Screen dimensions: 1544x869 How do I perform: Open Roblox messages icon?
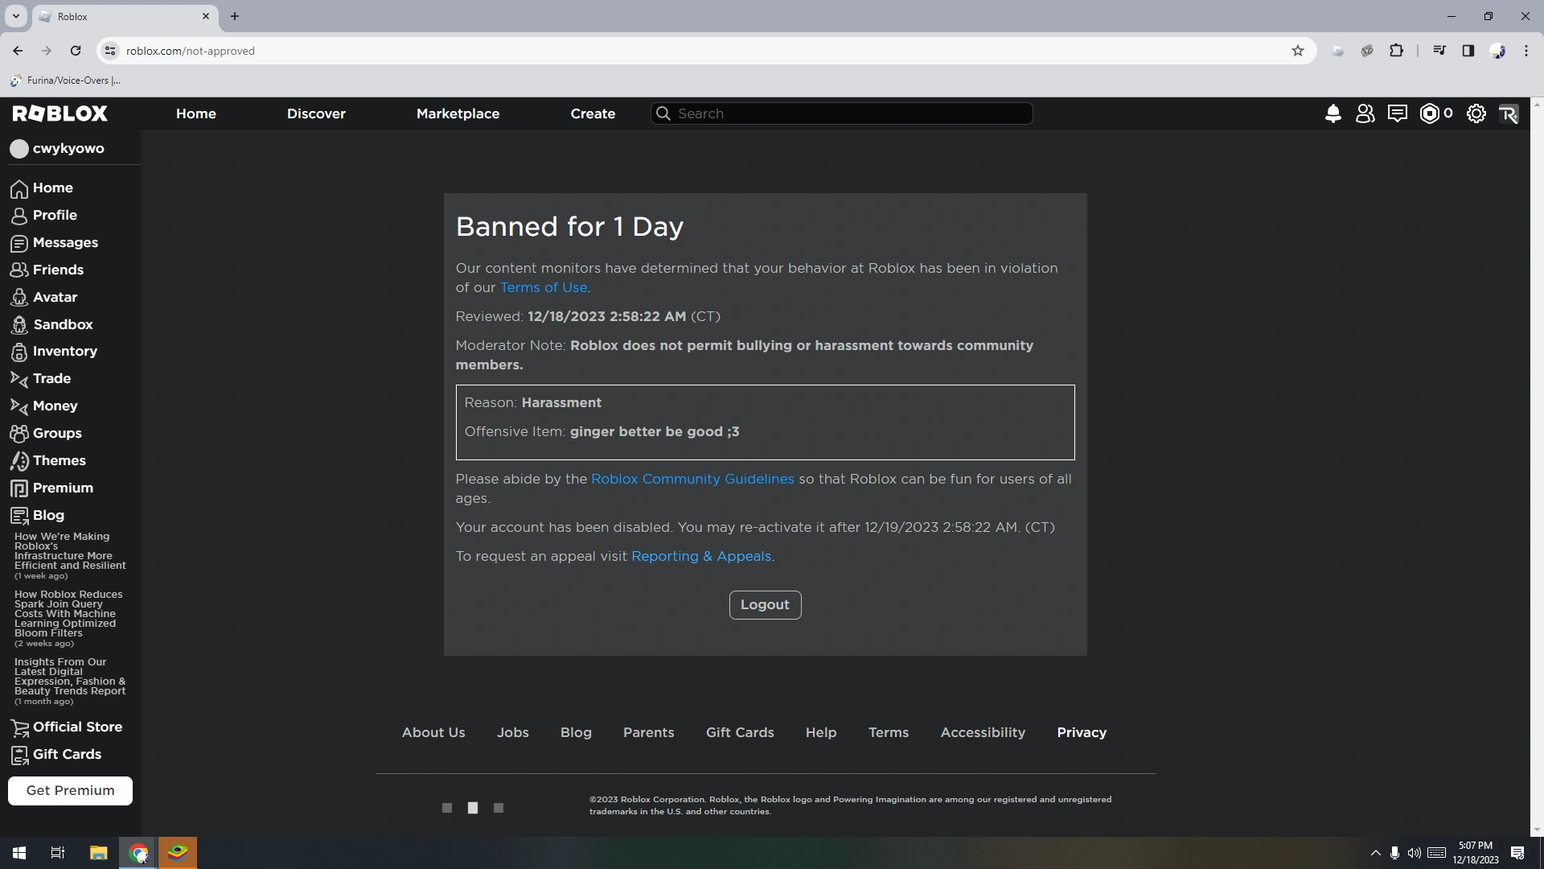click(1398, 113)
